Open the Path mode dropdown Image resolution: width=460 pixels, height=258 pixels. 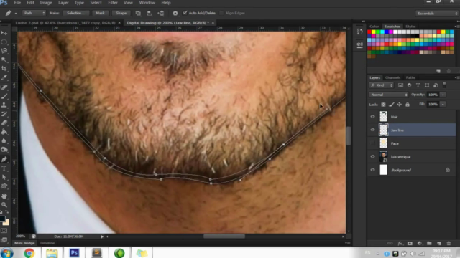click(34, 13)
